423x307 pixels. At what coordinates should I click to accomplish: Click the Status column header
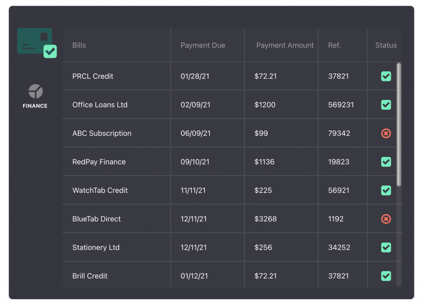[x=386, y=45]
